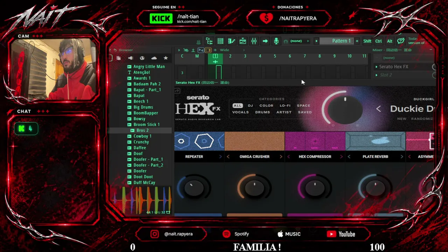Click the microphone recording icon

[276, 41]
